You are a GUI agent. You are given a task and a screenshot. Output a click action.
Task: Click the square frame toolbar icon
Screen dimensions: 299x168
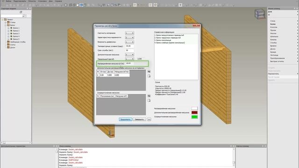click(x=66, y=5)
